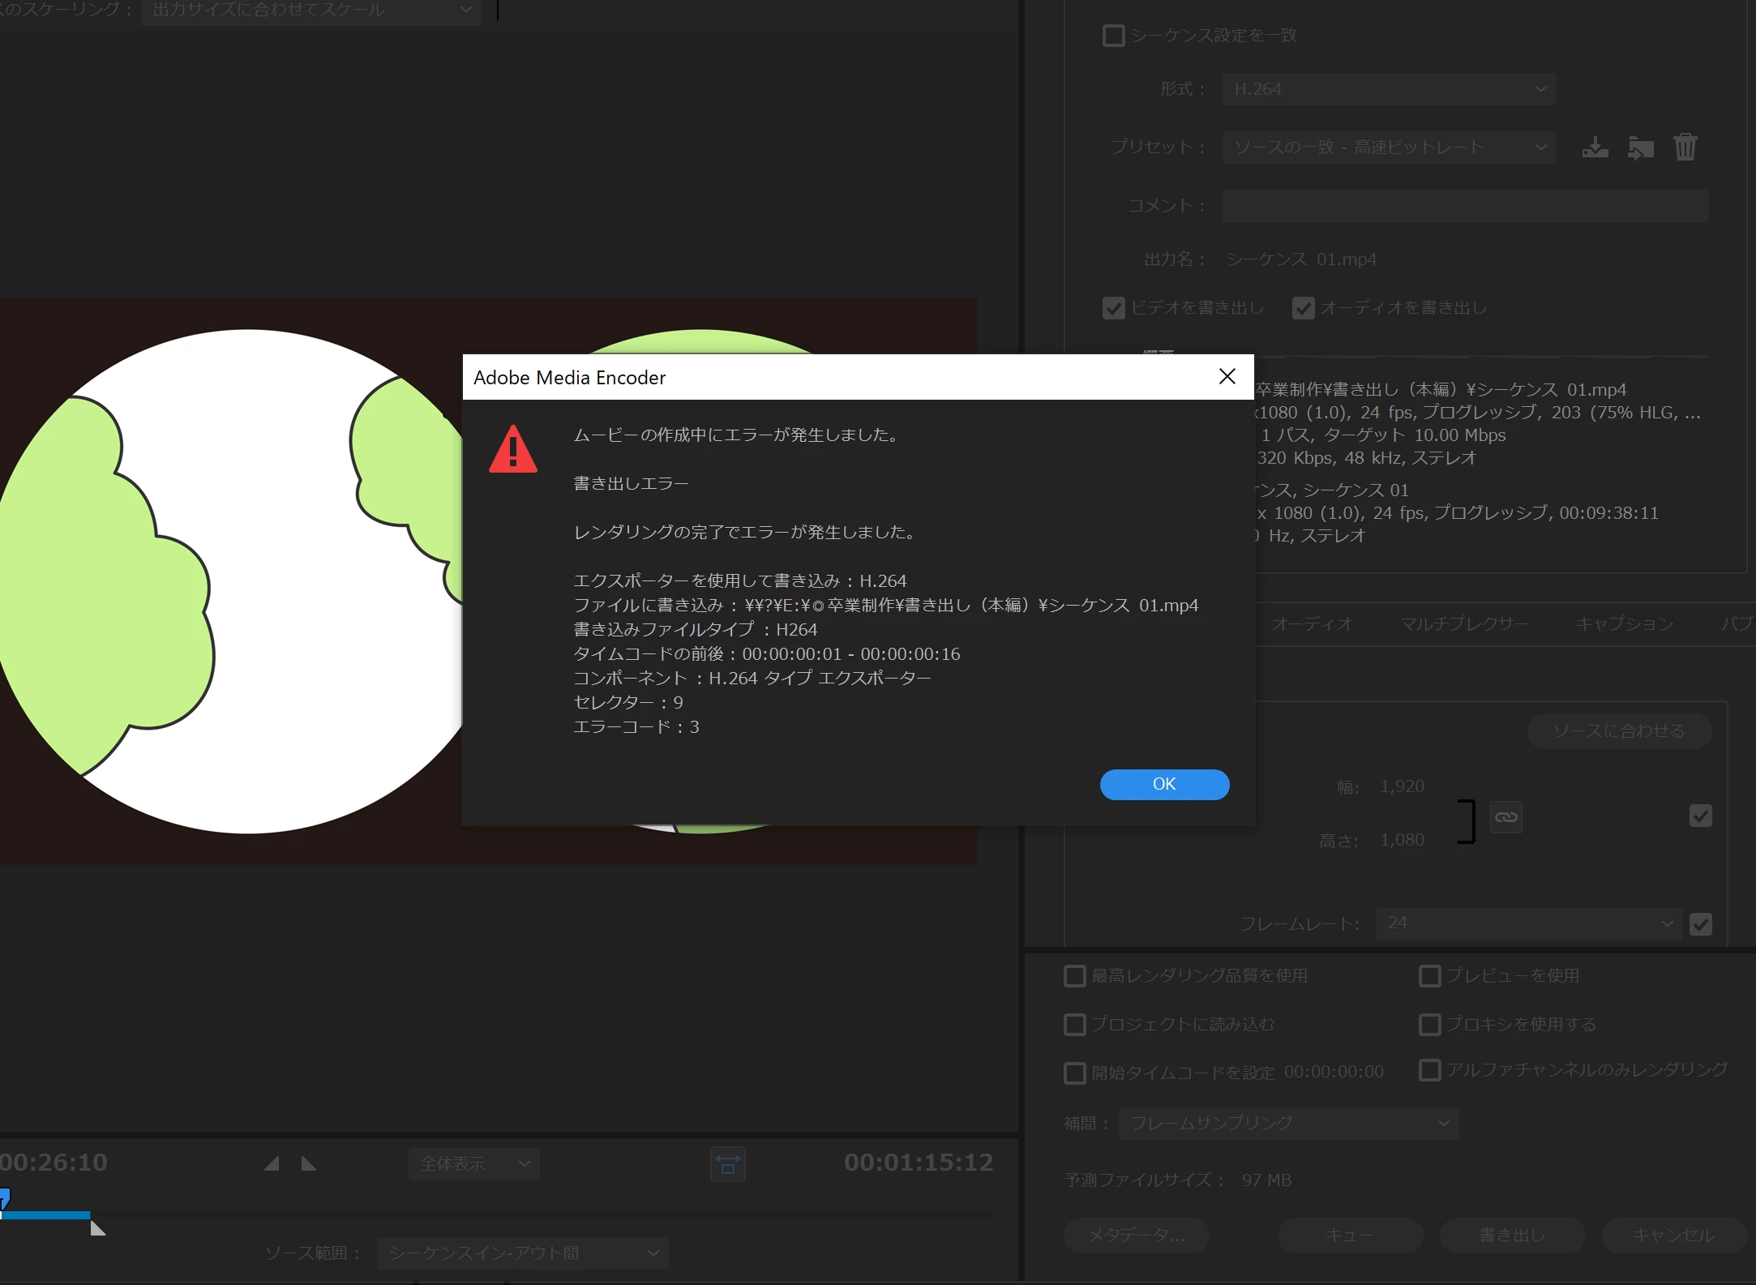Enable 最高レンダリング品質を使用 checkbox
The width and height of the screenshot is (1756, 1285).
click(x=1075, y=976)
